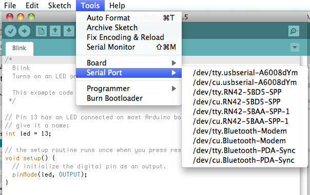Select port /dev/tty.Bluetooth-Modem
The image size is (310, 195).
click(244, 131)
